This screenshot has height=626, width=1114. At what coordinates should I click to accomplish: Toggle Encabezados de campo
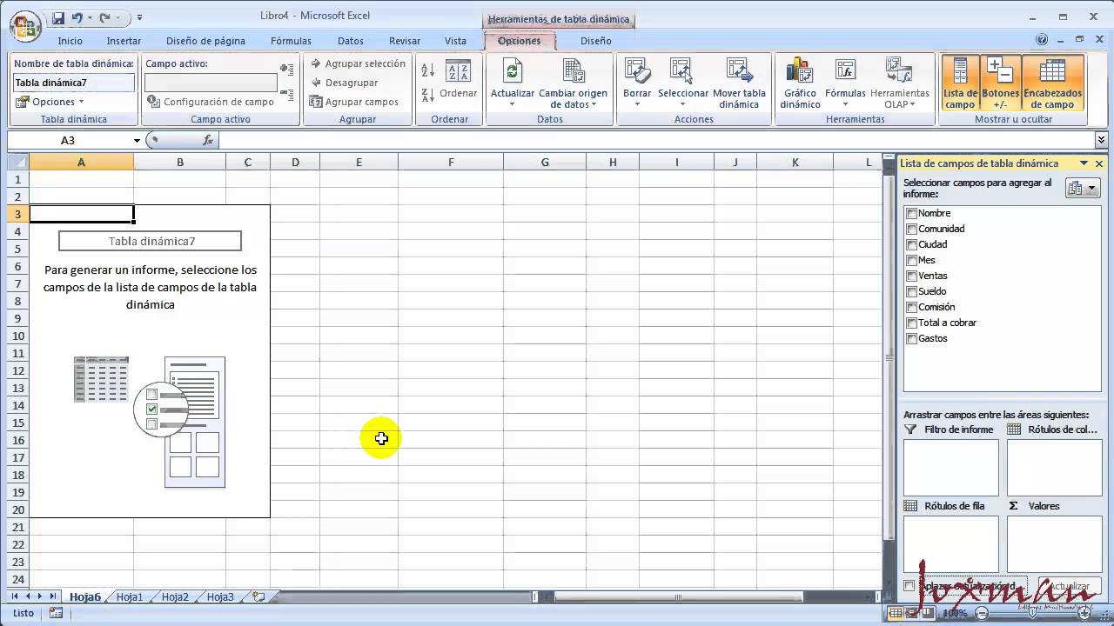1053,84
